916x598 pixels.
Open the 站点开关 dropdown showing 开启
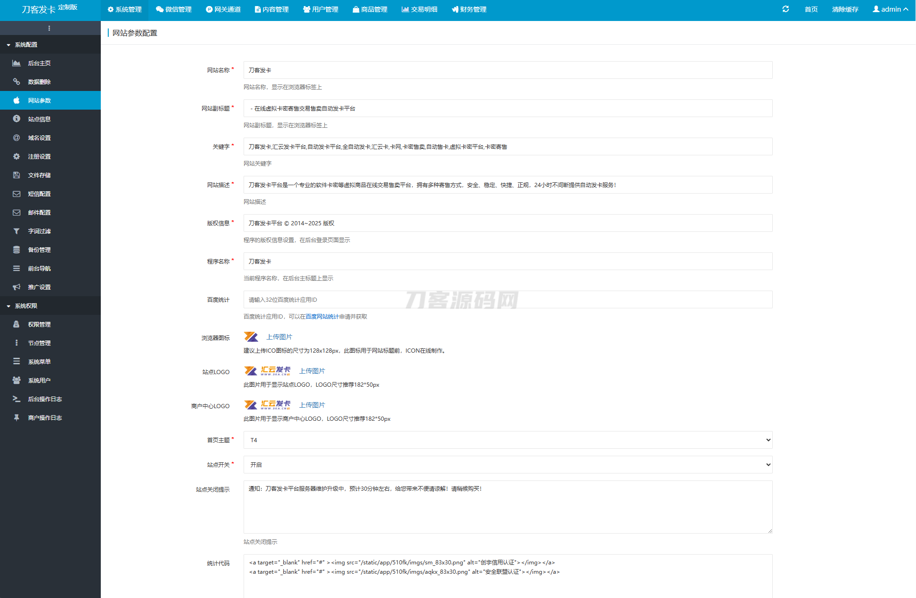click(507, 465)
